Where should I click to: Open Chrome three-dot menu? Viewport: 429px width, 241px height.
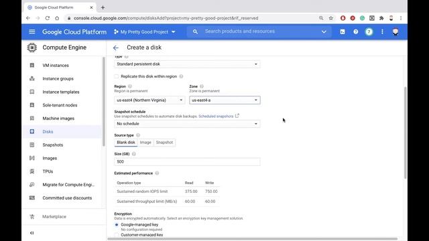(401, 18)
